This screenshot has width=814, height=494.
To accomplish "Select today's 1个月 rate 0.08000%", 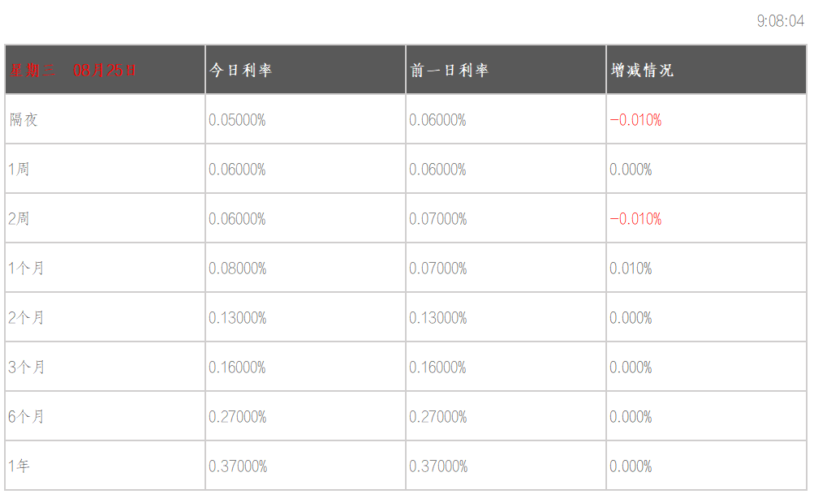I will pyautogui.click(x=237, y=268).
